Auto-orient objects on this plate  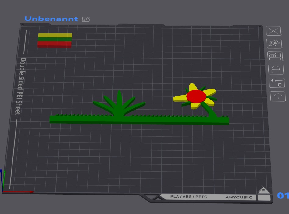click(x=274, y=44)
